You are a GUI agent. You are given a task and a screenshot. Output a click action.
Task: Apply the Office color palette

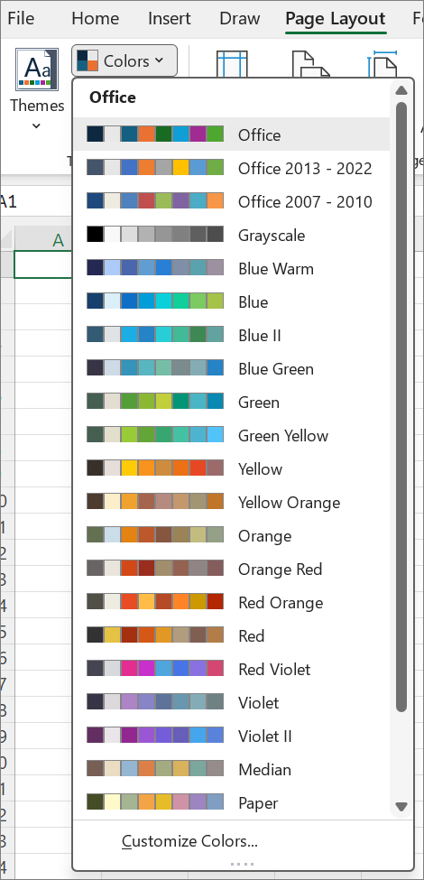(x=232, y=134)
